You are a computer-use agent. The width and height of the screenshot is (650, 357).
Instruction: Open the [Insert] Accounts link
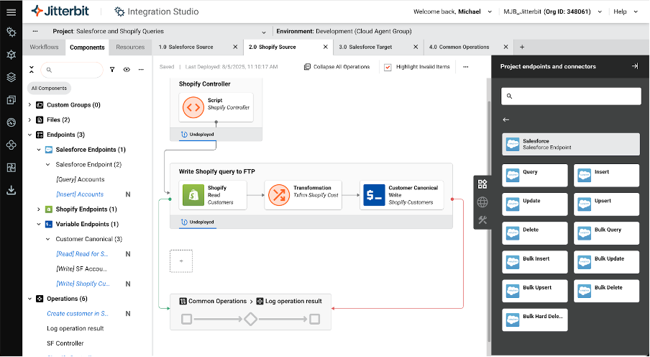[80, 194]
